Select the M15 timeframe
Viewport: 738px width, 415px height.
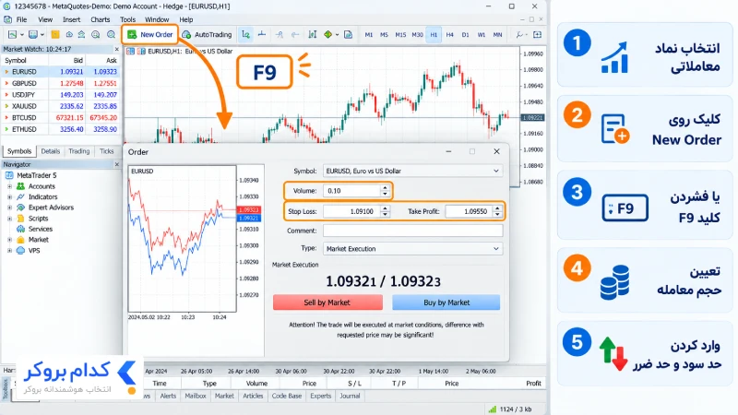click(x=400, y=35)
